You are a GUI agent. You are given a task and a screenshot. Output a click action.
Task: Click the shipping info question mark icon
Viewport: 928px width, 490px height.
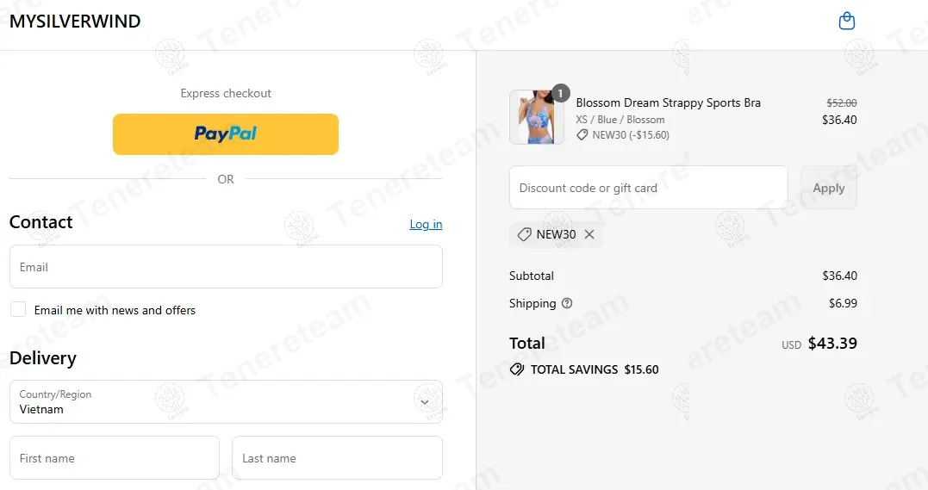pos(567,304)
